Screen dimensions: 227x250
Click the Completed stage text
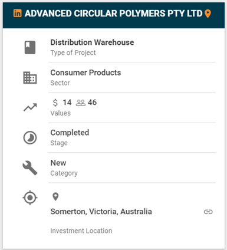(70, 133)
